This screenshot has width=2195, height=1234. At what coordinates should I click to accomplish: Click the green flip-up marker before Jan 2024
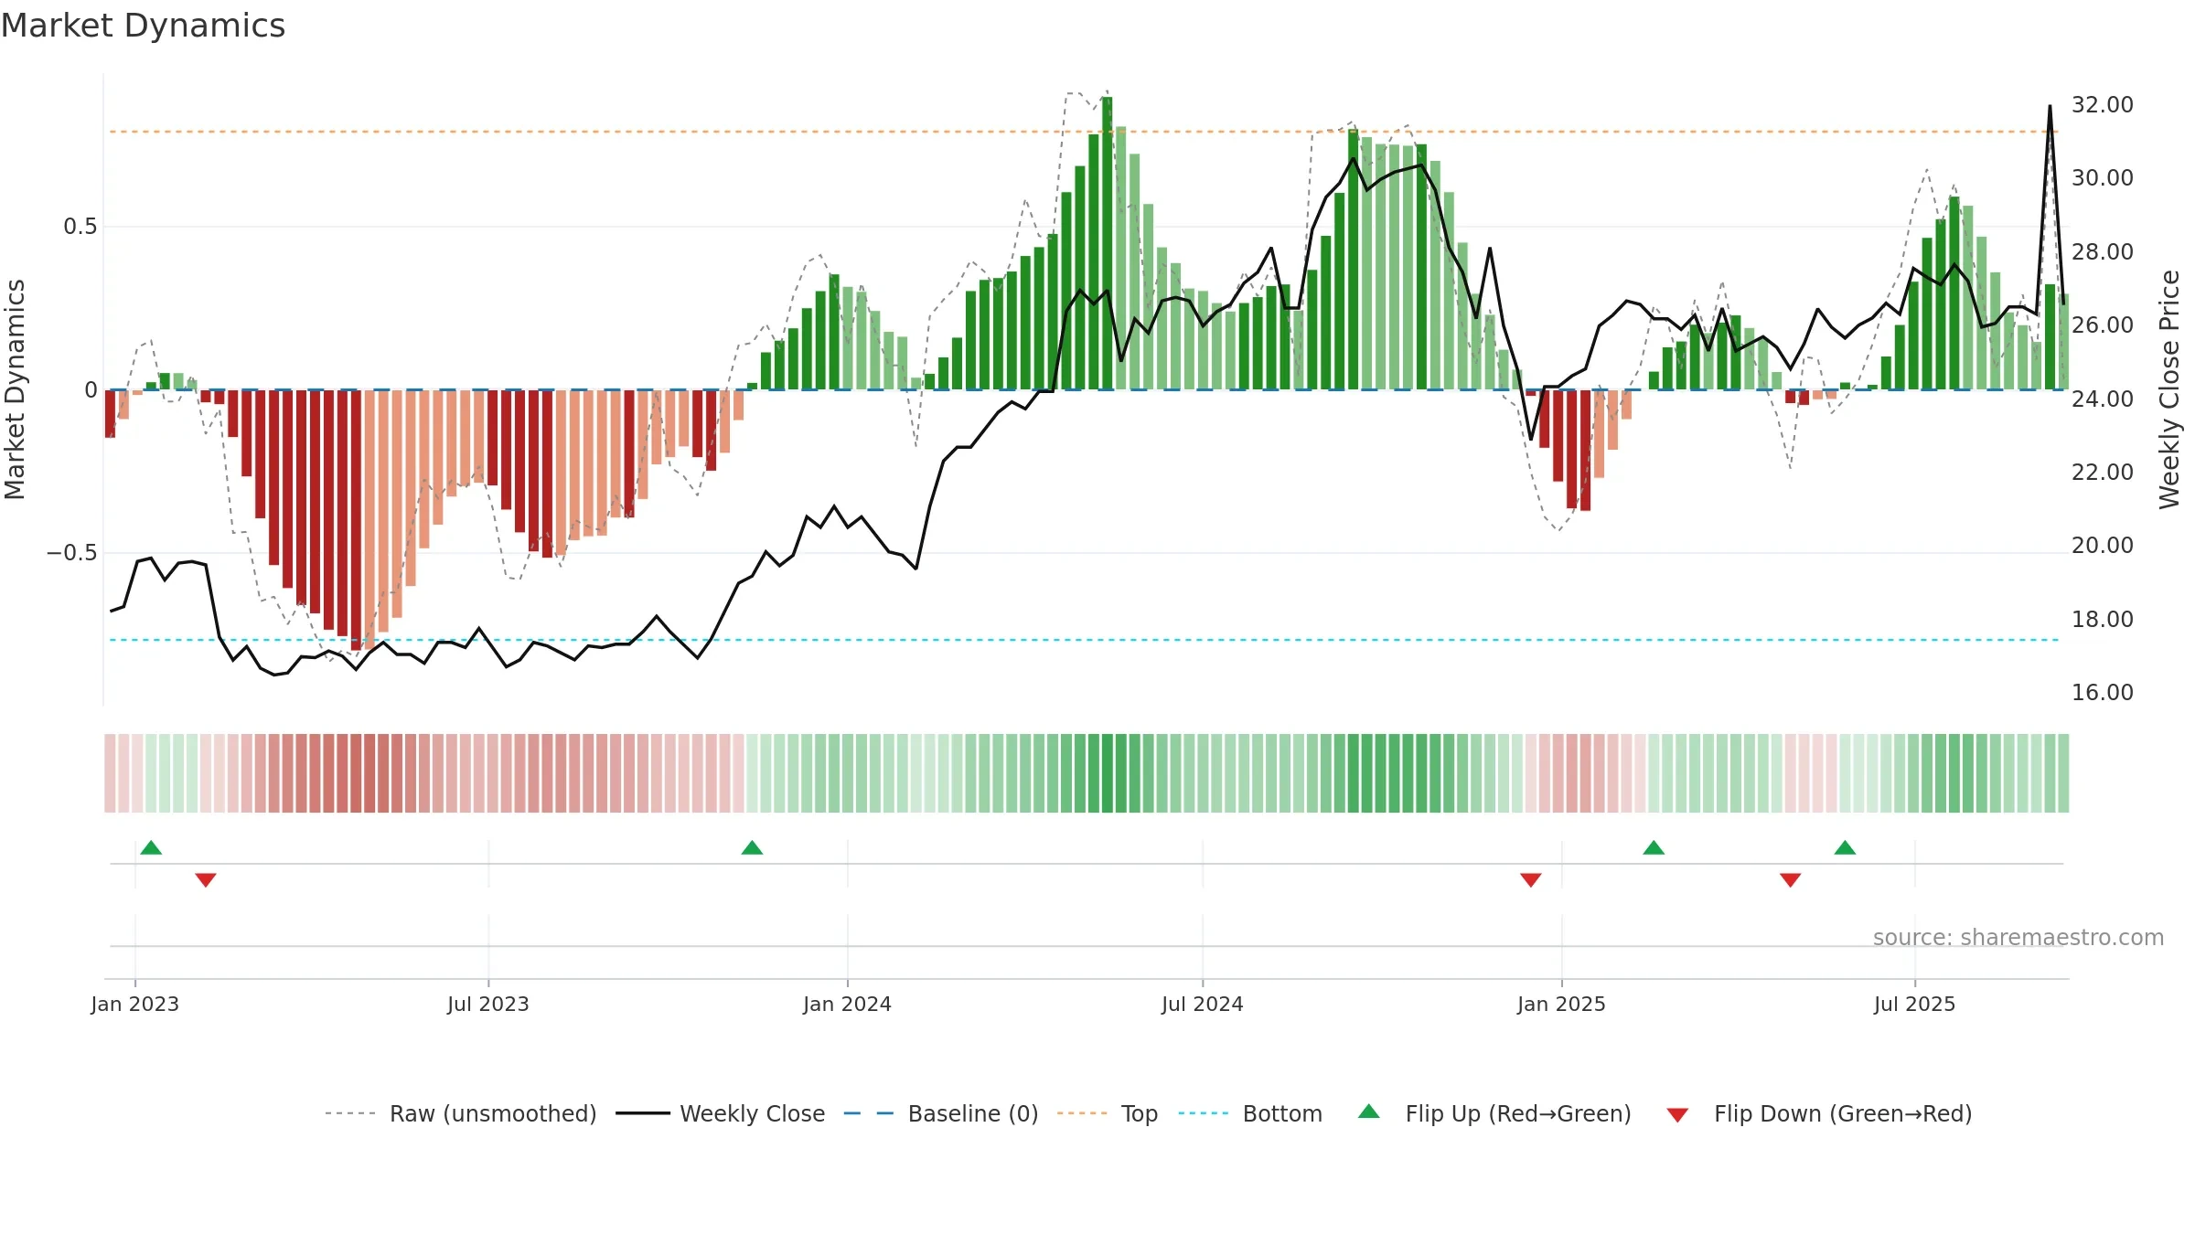click(x=752, y=847)
